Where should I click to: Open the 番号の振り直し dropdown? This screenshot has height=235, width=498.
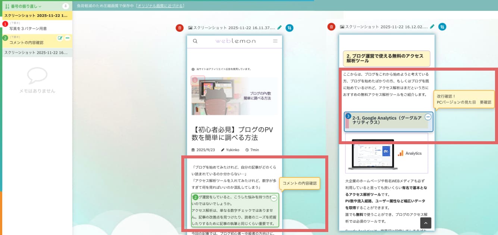pyautogui.click(x=24, y=6)
